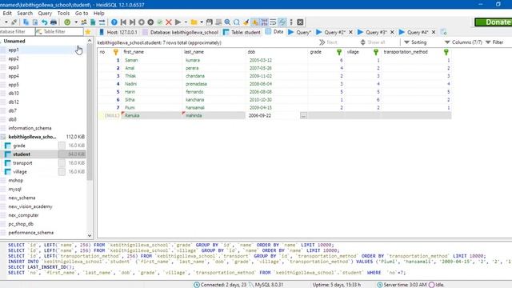Toggle the wrap long lines icon

click(273, 22)
